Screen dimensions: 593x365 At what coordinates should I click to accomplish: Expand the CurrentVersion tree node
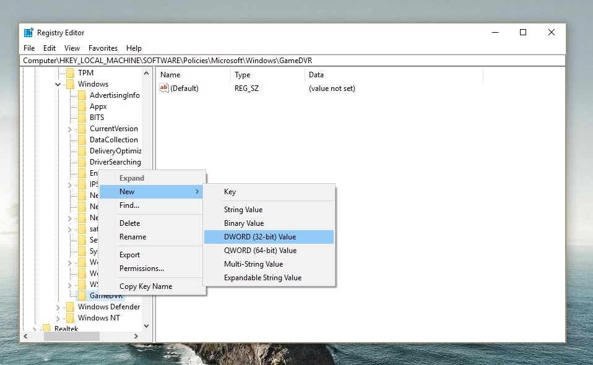[x=69, y=129]
